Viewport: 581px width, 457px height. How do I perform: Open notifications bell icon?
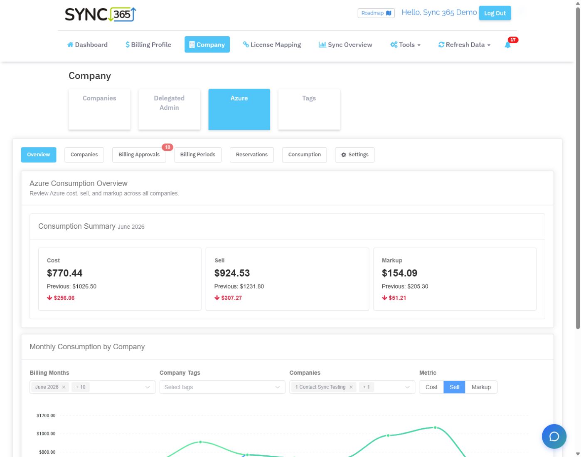pyautogui.click(x=507, y=45)
